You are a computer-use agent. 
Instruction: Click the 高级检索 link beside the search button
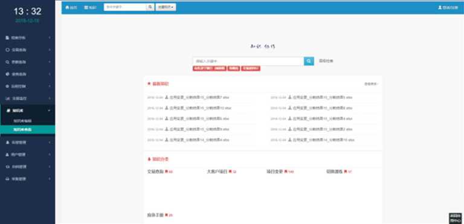click(326, 61)
